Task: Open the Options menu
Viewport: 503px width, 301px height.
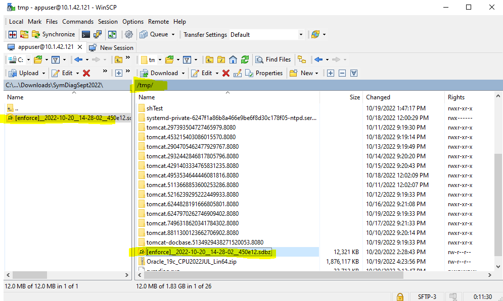Action: (133, 22)
